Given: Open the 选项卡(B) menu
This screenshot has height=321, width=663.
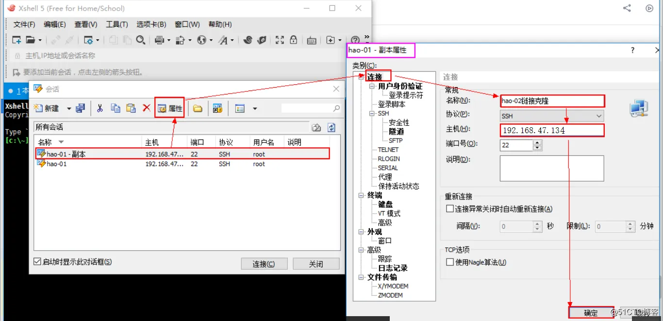Looking at the screenshot, I should coord(151,24).
